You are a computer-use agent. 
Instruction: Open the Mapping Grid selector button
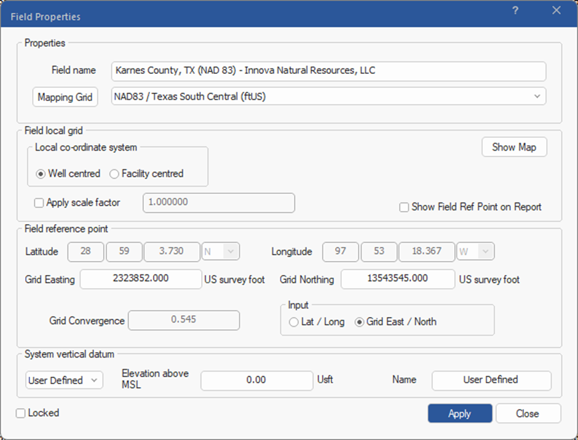click(65, 97)
